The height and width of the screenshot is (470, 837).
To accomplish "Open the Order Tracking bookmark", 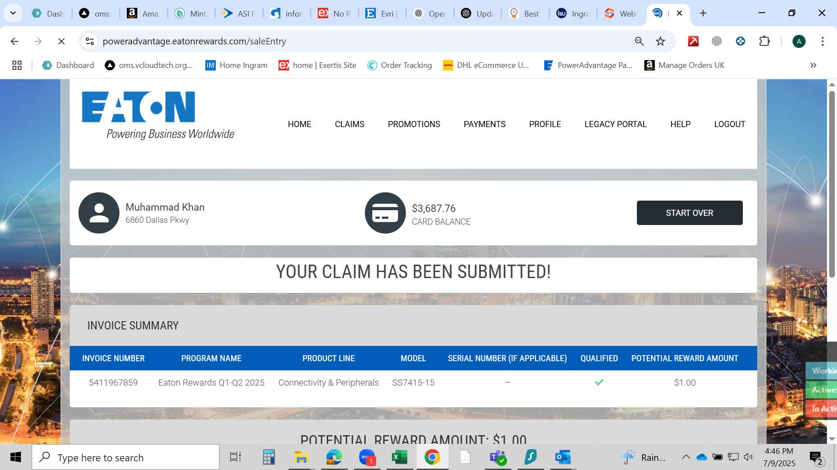I will 400,65.
